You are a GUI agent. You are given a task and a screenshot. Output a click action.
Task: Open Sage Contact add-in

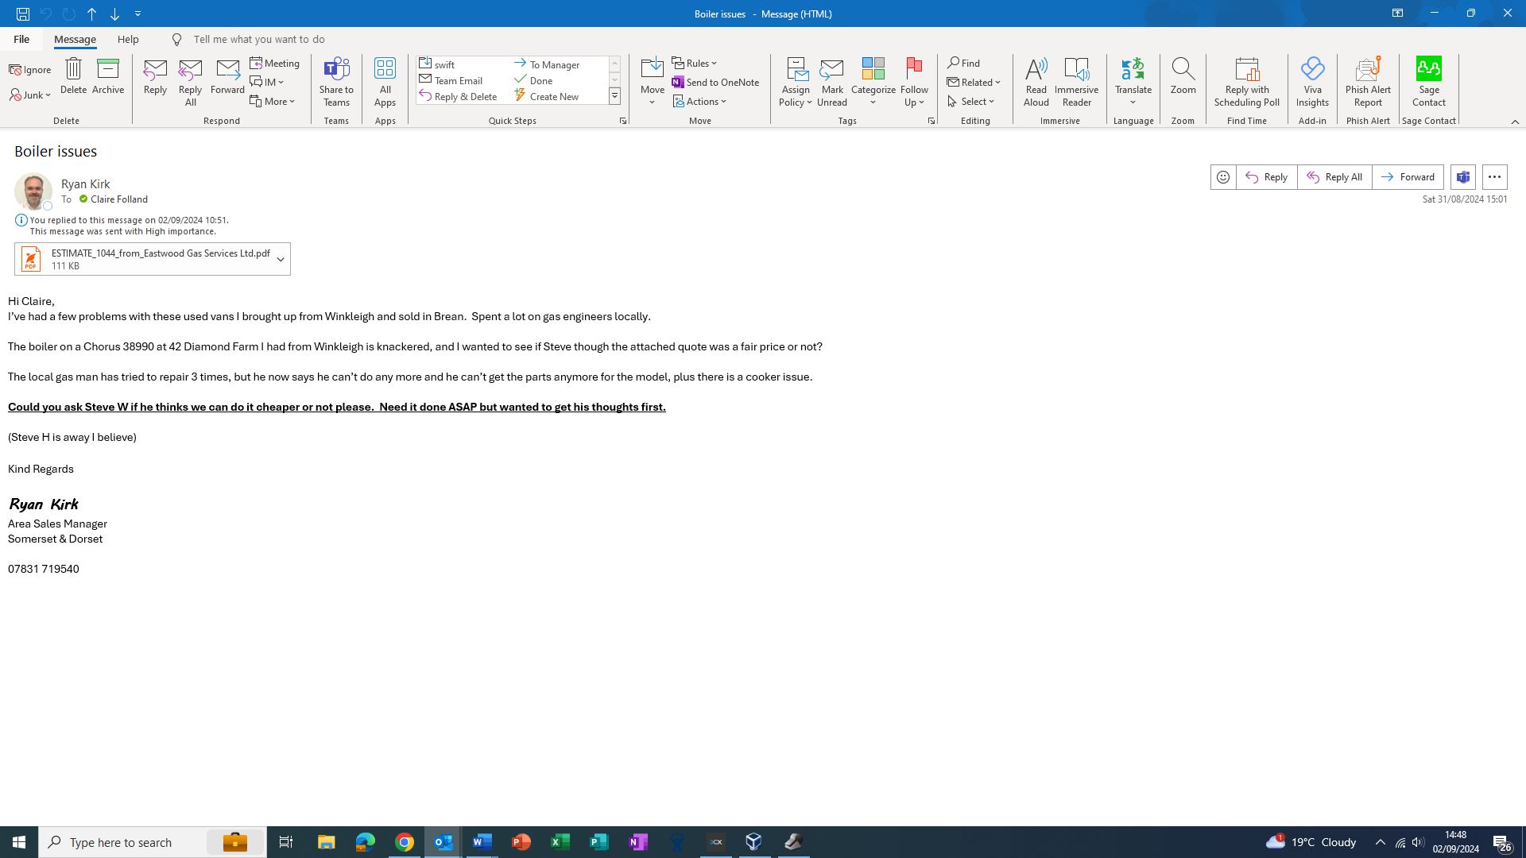(1428, 81)
